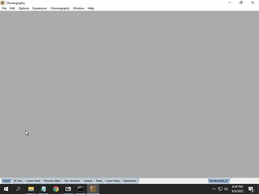The image size is (259, 194).
Task: Switch to the Phoneme Editor tab
Action: [x=52, y=181]
